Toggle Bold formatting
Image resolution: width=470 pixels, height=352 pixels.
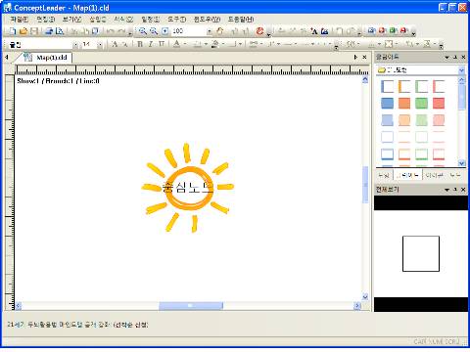pos(140,44)
